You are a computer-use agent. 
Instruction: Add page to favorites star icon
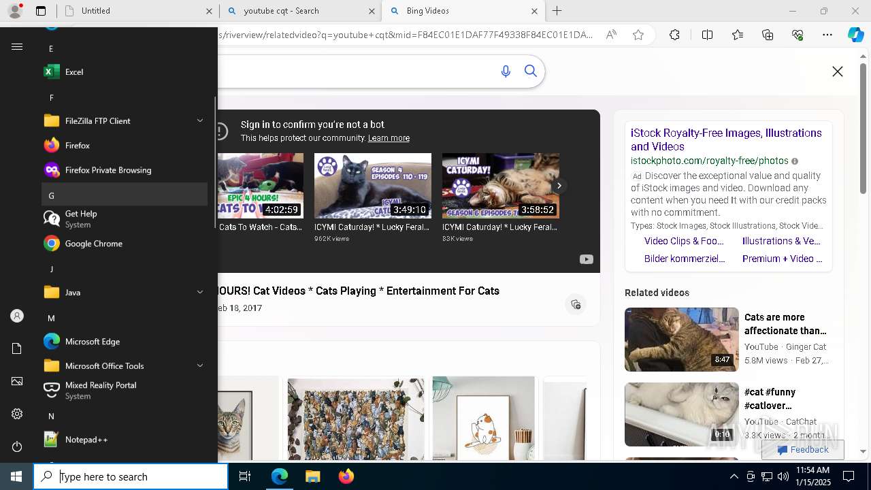click(x=638, y=35)
